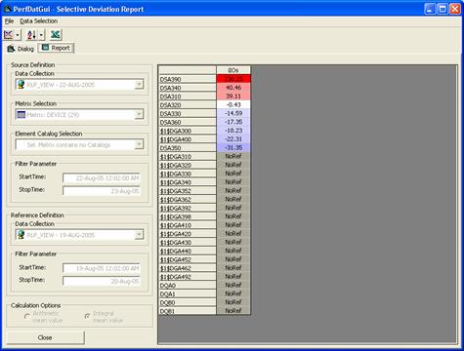Open the Data Selection menu
Screen dimensions: 464x351
39,21
